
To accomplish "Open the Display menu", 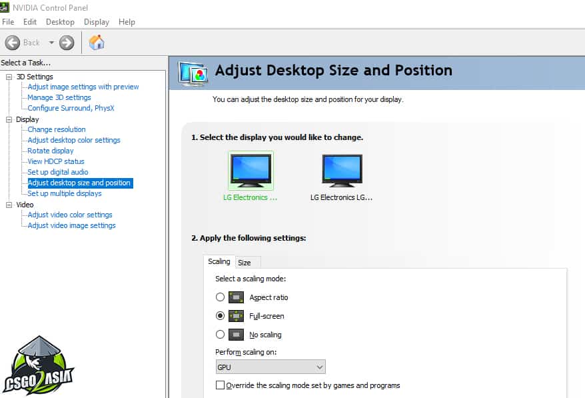I will (x=97, y=21).
